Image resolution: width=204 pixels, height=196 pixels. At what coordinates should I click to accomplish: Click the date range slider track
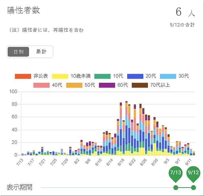(x=108, y=187)
